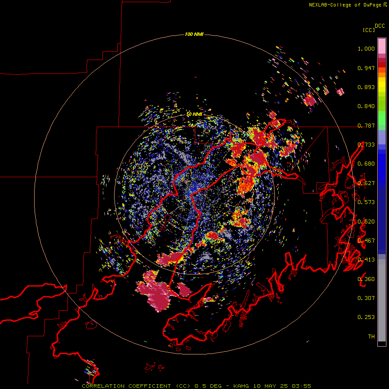
Task: Click the [CC] units label
Action: coord(369,30)
